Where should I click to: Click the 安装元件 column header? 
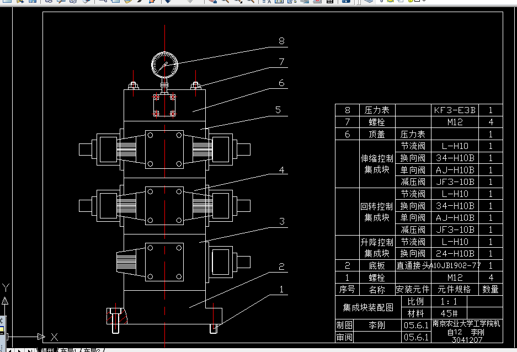pyautogui.click(x=413, y=289)
